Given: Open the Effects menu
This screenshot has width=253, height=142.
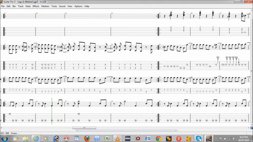Looking at the screenshot, I should click(36, 6).
